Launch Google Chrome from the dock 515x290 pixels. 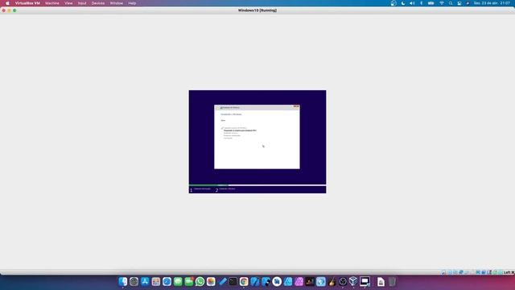point(244,281)
